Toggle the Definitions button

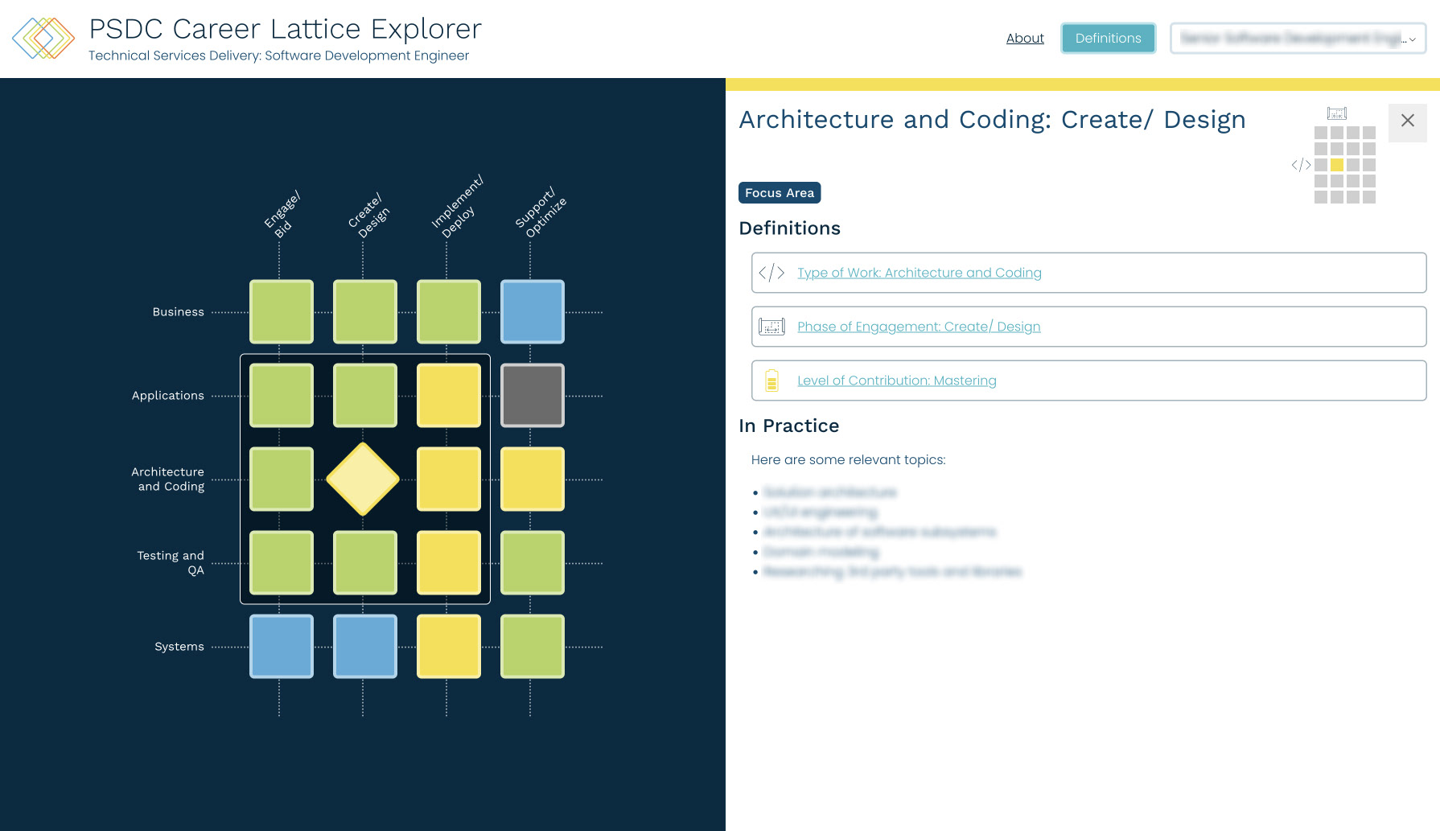point(1108,38)
